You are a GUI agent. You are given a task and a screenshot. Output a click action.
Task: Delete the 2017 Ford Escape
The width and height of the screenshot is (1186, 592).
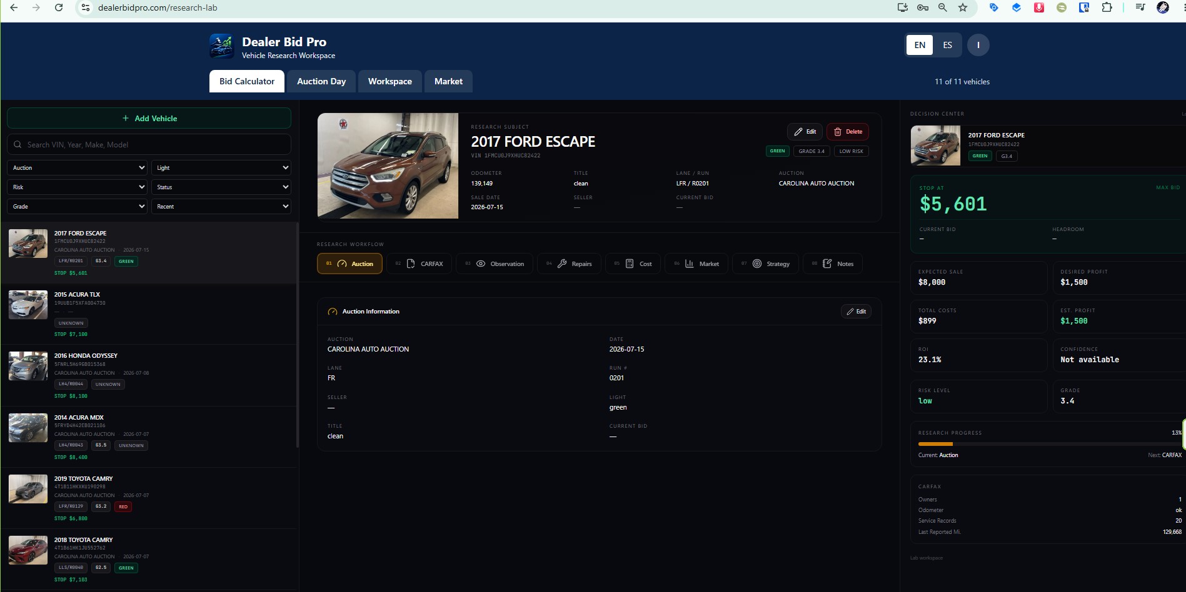848,132
